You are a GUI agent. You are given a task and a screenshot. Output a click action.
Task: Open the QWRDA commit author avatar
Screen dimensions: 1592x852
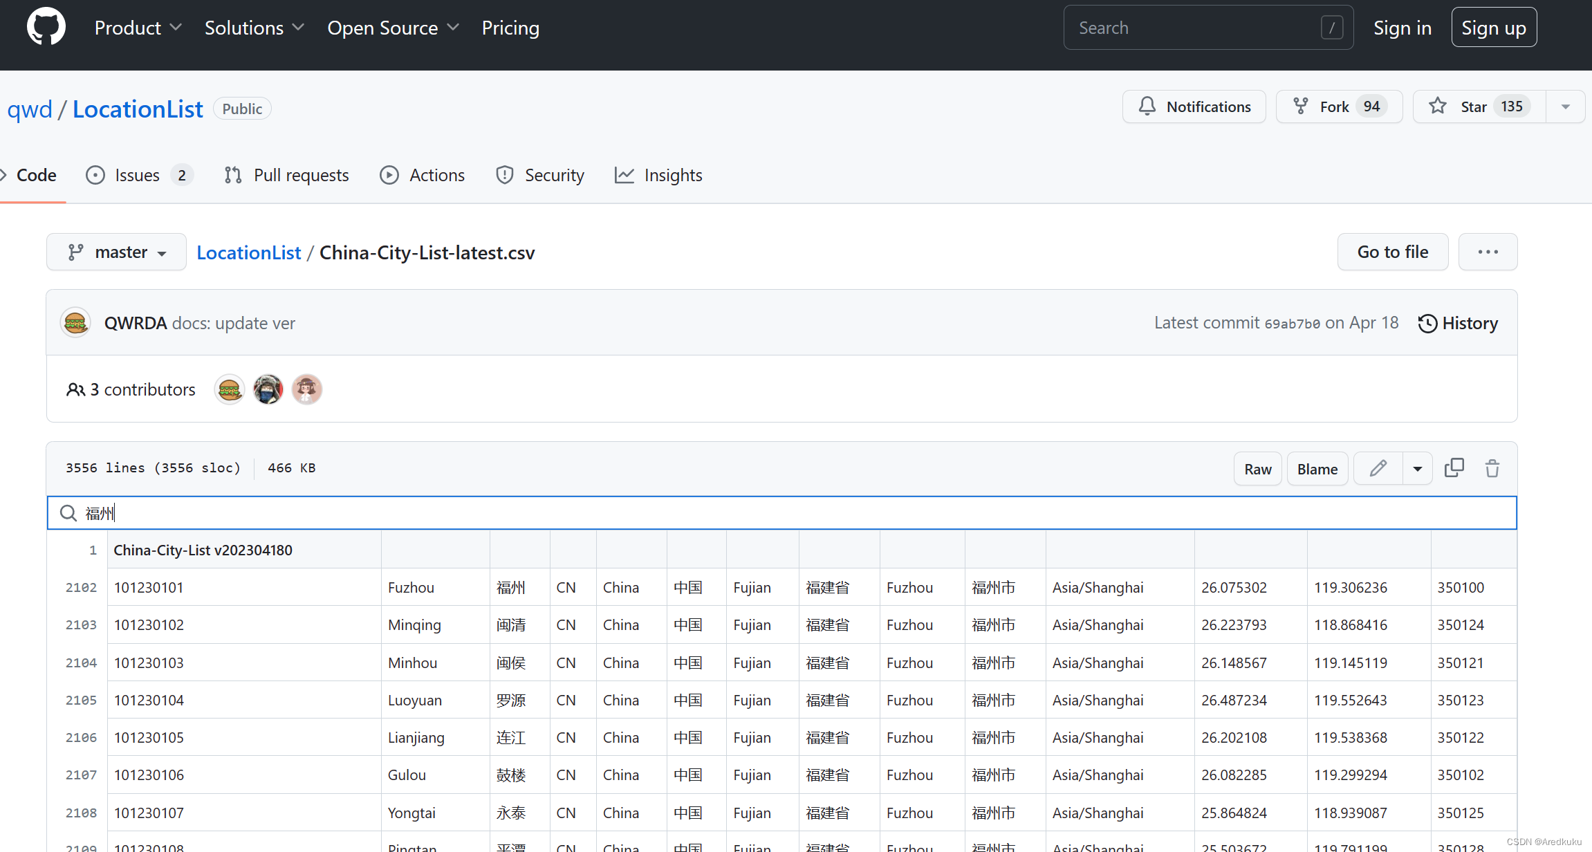(75, 323)
